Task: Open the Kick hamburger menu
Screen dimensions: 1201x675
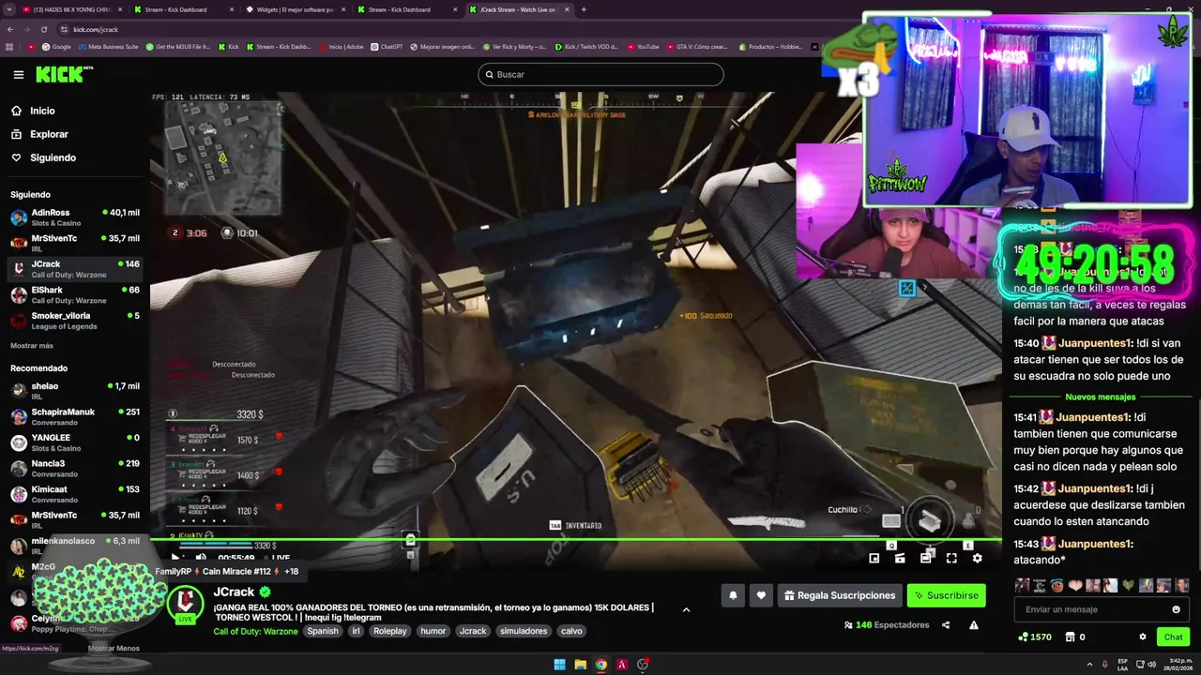Action: click(x=18, y=74)
